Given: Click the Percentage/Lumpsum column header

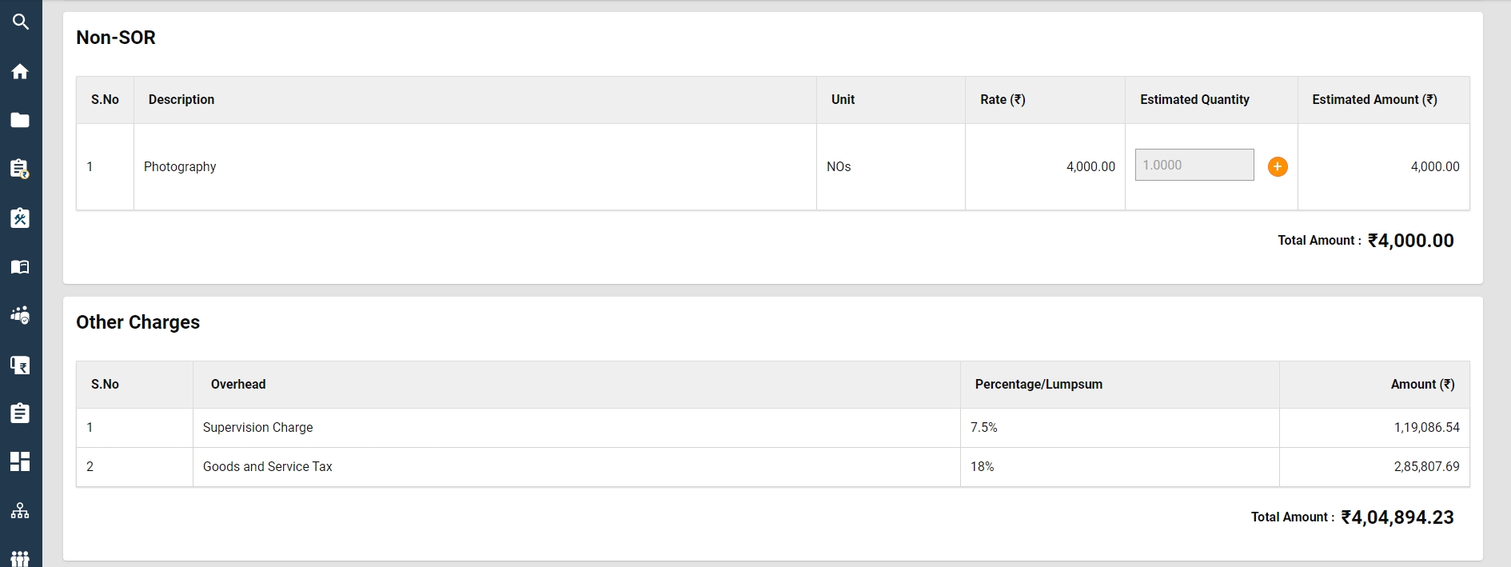Looking at the screenshot, I should pyautogui.click(x=1039, y=385).
